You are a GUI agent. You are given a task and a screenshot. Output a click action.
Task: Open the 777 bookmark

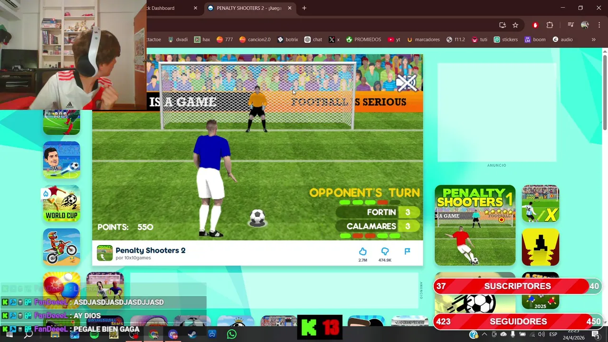[225, 39]
